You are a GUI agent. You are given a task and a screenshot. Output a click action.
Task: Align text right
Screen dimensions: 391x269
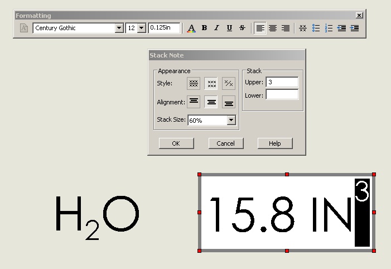pos(285,28)
